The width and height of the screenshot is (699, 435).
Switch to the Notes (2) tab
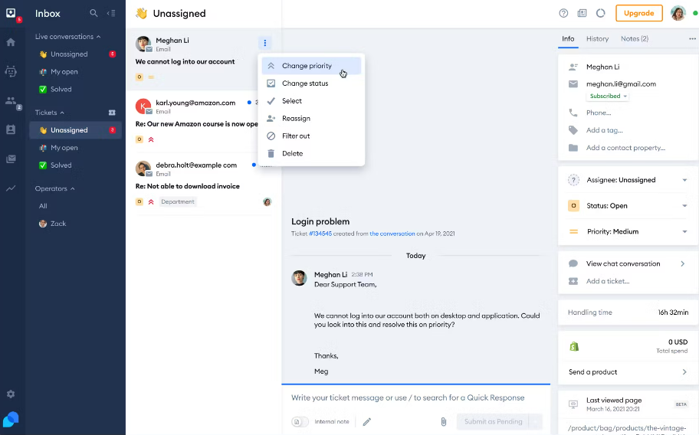point(635,39)
